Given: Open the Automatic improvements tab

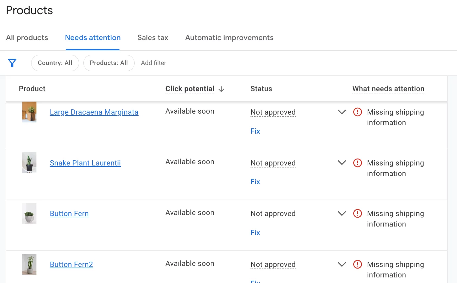Looking at the screenshot, I should 229,37.
